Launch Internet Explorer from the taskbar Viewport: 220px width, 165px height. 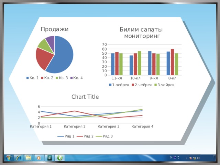click(x=19, y=158)
